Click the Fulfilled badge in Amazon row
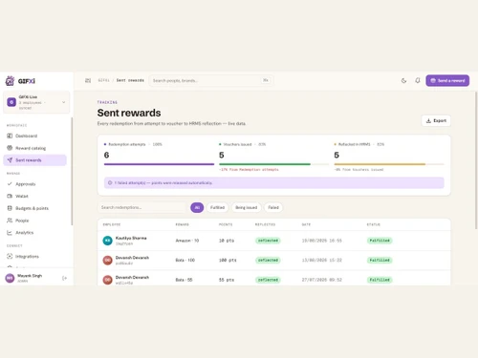Screen dimensions: 478x358 380,241
